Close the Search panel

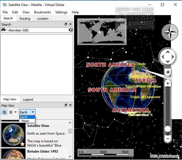70,24
